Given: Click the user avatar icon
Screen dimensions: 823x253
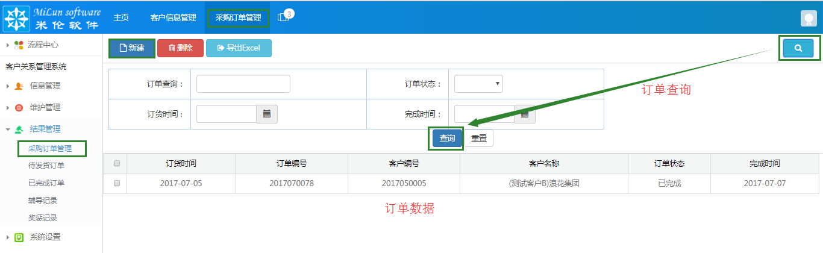Looking at the screenshot, I should pos(809,18).
